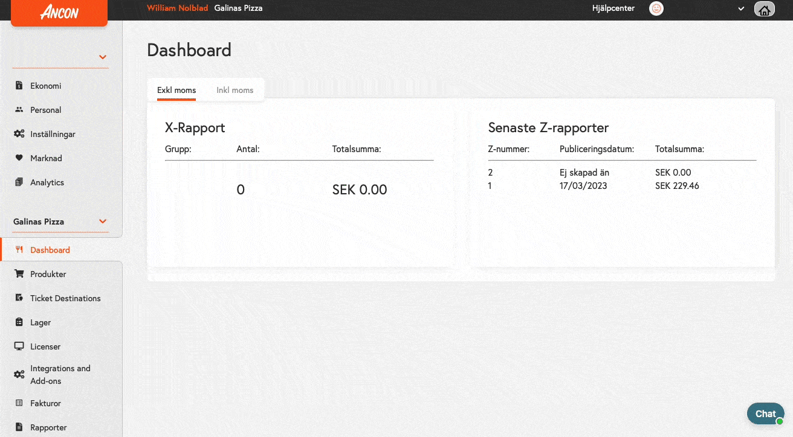Click the Senaste Z-rapporter heading
Viewport: 793px width, 437px height.
[548, 127]
